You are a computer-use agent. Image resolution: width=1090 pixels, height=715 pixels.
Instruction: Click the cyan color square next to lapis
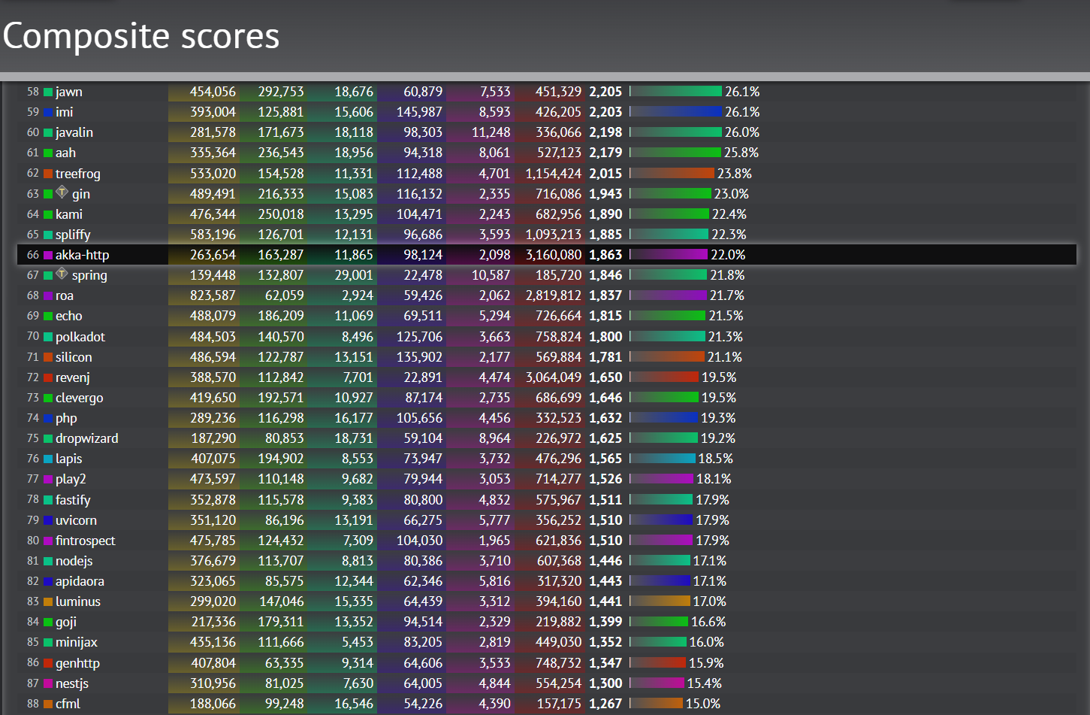coord(48,459)
